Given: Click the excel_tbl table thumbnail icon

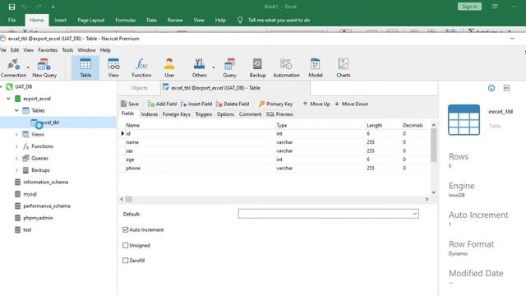Looking at the screenshot, I should (x=464, y=120).
